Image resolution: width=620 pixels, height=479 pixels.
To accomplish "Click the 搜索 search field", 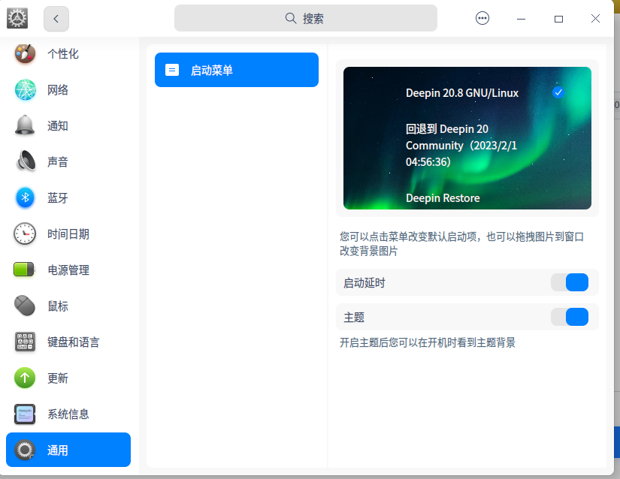I will click(305, 17).
